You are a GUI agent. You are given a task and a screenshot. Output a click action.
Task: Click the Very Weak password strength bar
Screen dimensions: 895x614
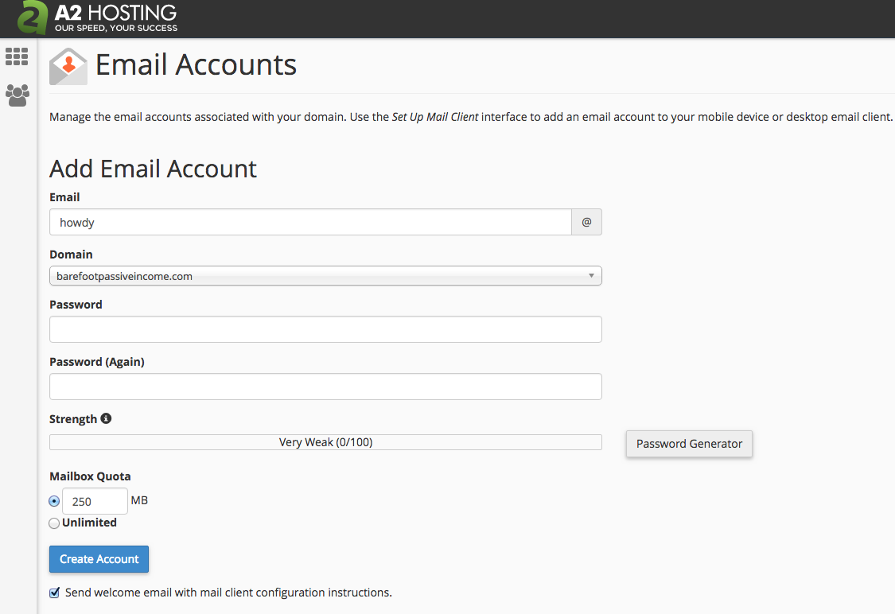325,442
